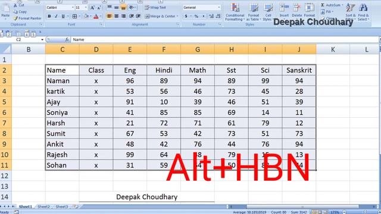Click the Insert cells icon

click(x=284, y=8)
